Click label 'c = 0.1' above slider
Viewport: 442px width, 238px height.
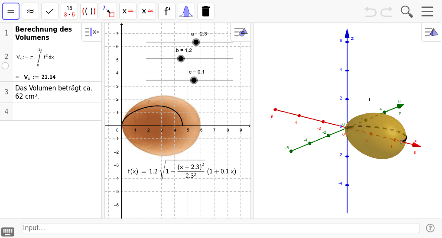pos(196,72)
